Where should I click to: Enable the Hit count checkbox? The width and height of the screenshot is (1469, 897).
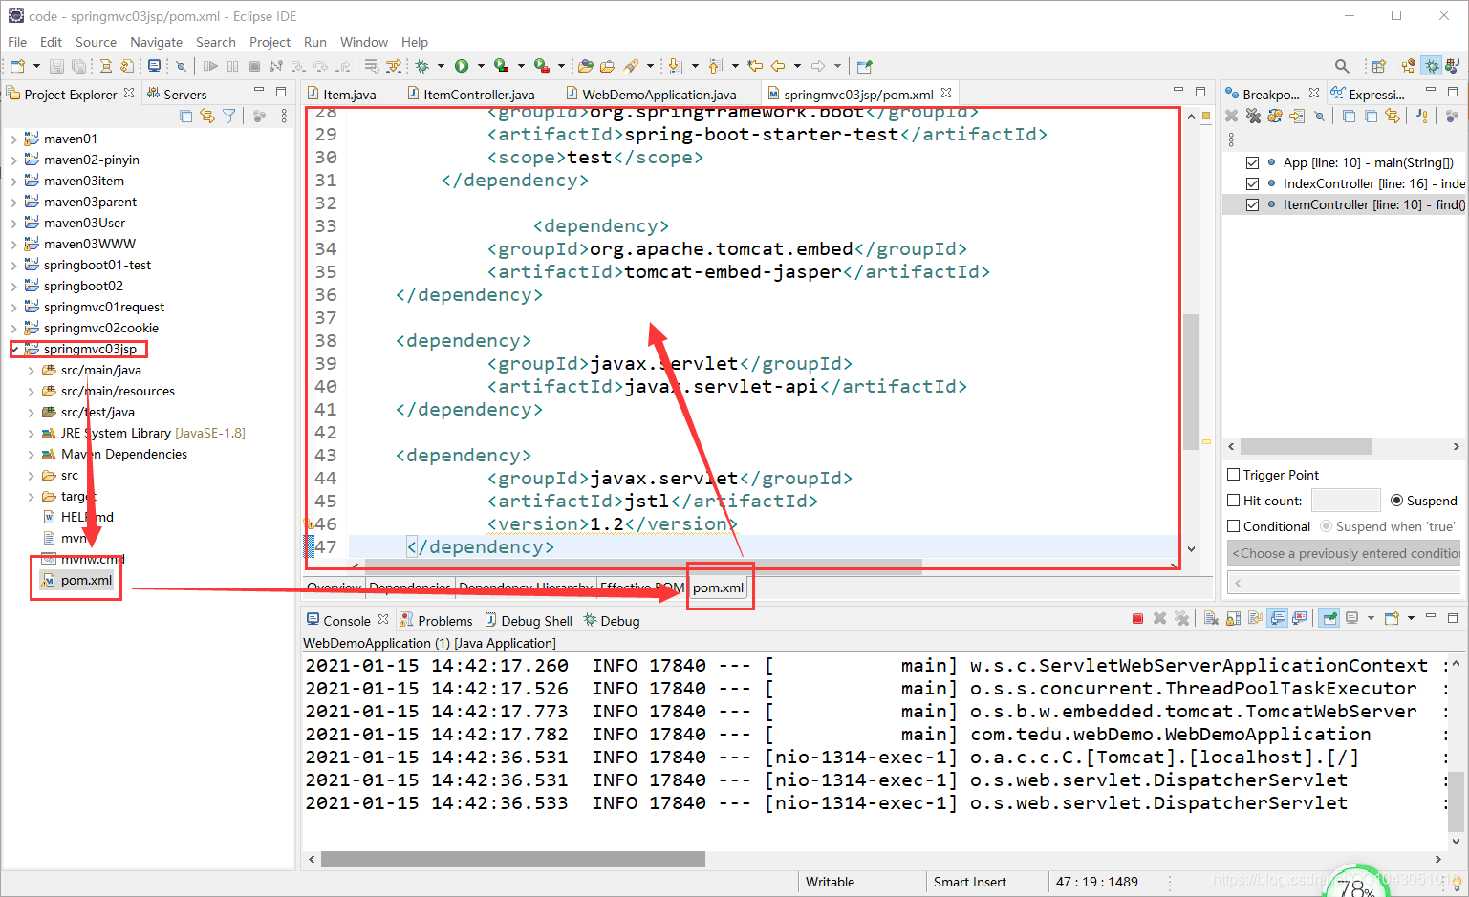[1234, 500]
